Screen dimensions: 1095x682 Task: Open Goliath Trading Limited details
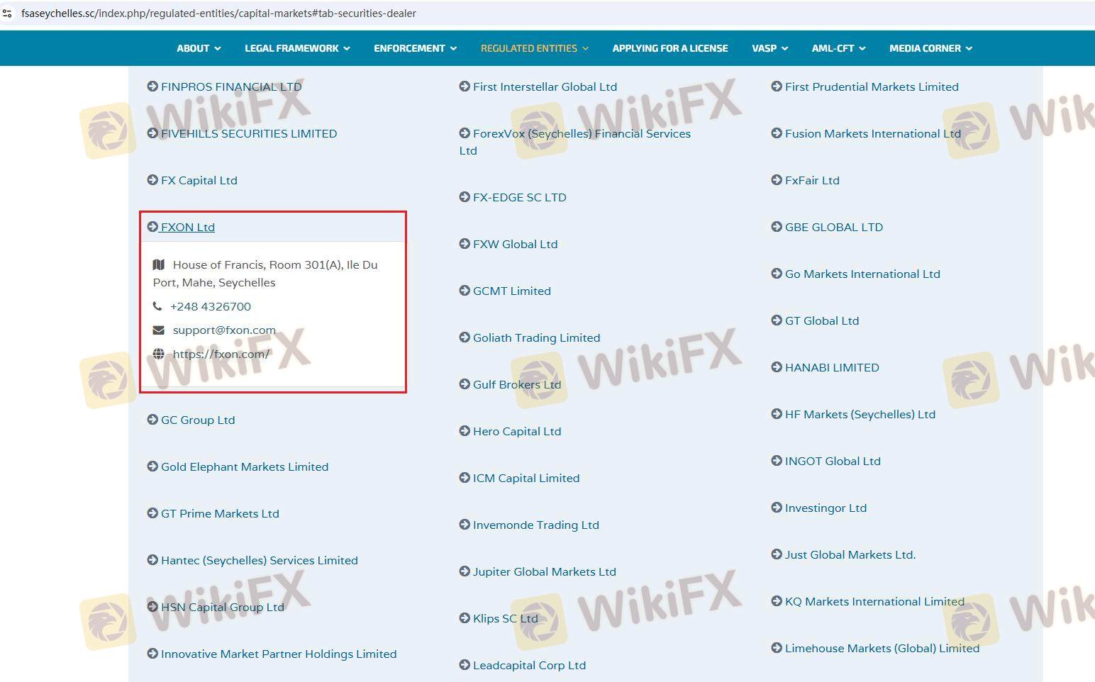pos(530,337)
